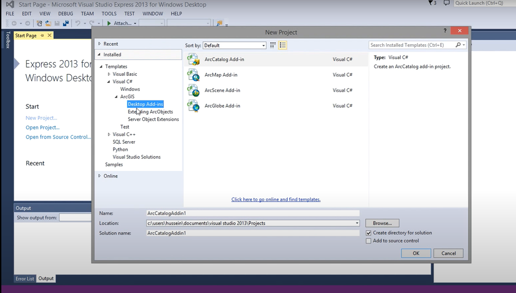Enable Add to source control checkbox
This screenshot has height=293, width=516.
pyautogui.click(x=369, y=241)
